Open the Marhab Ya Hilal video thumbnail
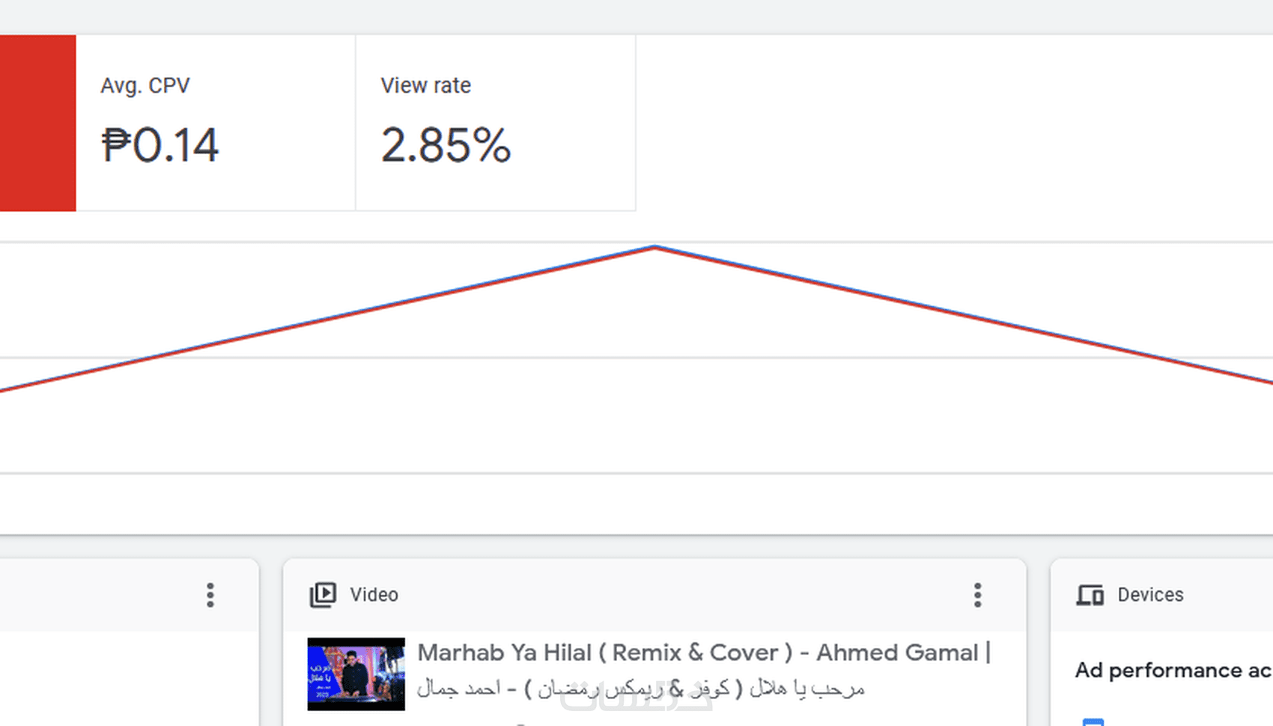The height and width of the screenshot is (726, 1273). [356, 674]
